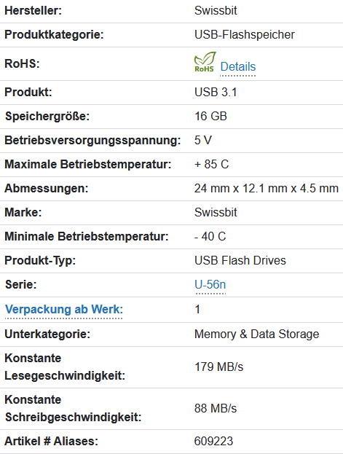This screenshot has height=454, width=343.
Task: Click the Verpackung ab Werk label link
Action: coord(64,309)
